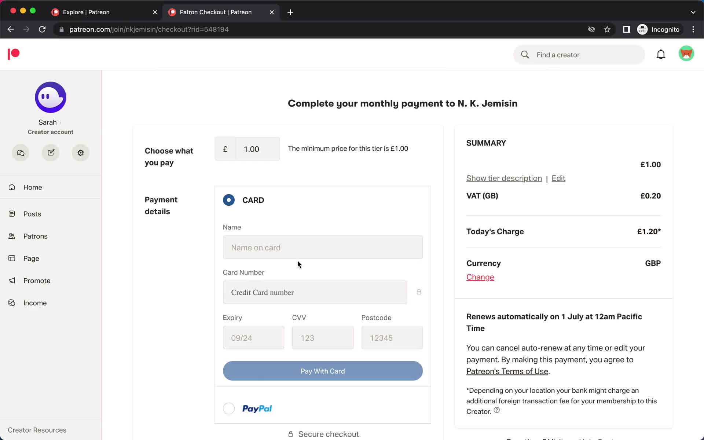704x440 pixels.
Task: Click the help icon after foreign fee note
Action: coord(496,410)
